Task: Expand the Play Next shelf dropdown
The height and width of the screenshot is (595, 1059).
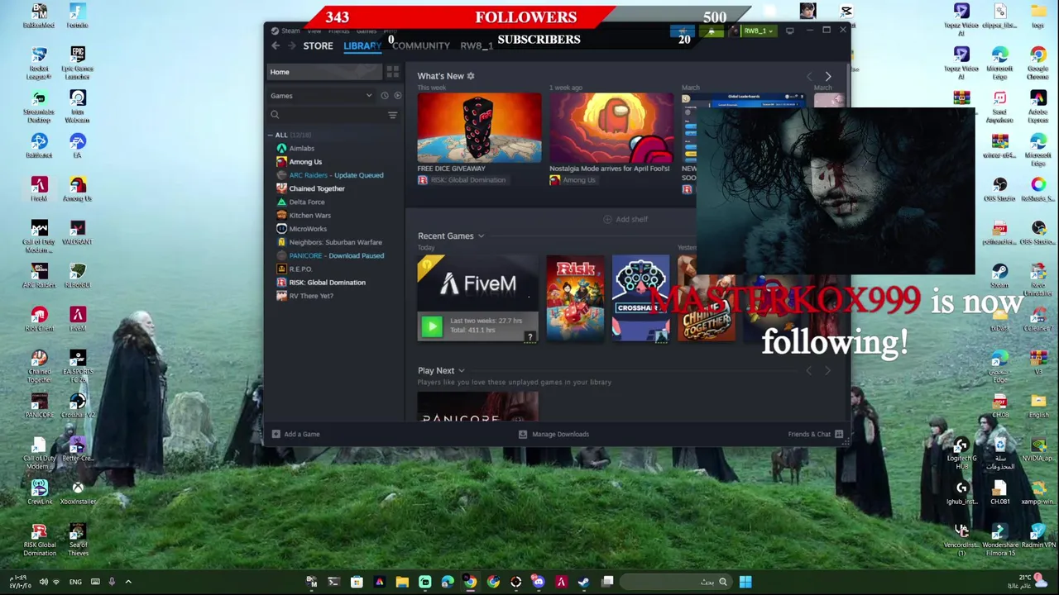Action: tap(461, 371)
